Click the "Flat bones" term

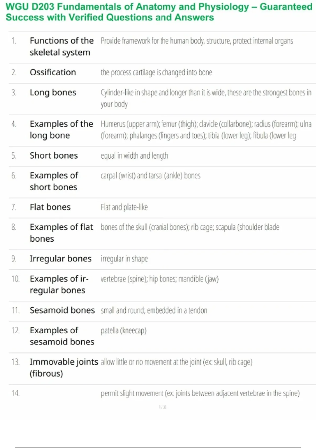click(x=50, y=207)
